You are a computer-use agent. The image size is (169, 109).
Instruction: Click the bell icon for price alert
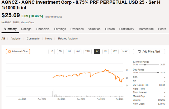click(x=139, y=51)
